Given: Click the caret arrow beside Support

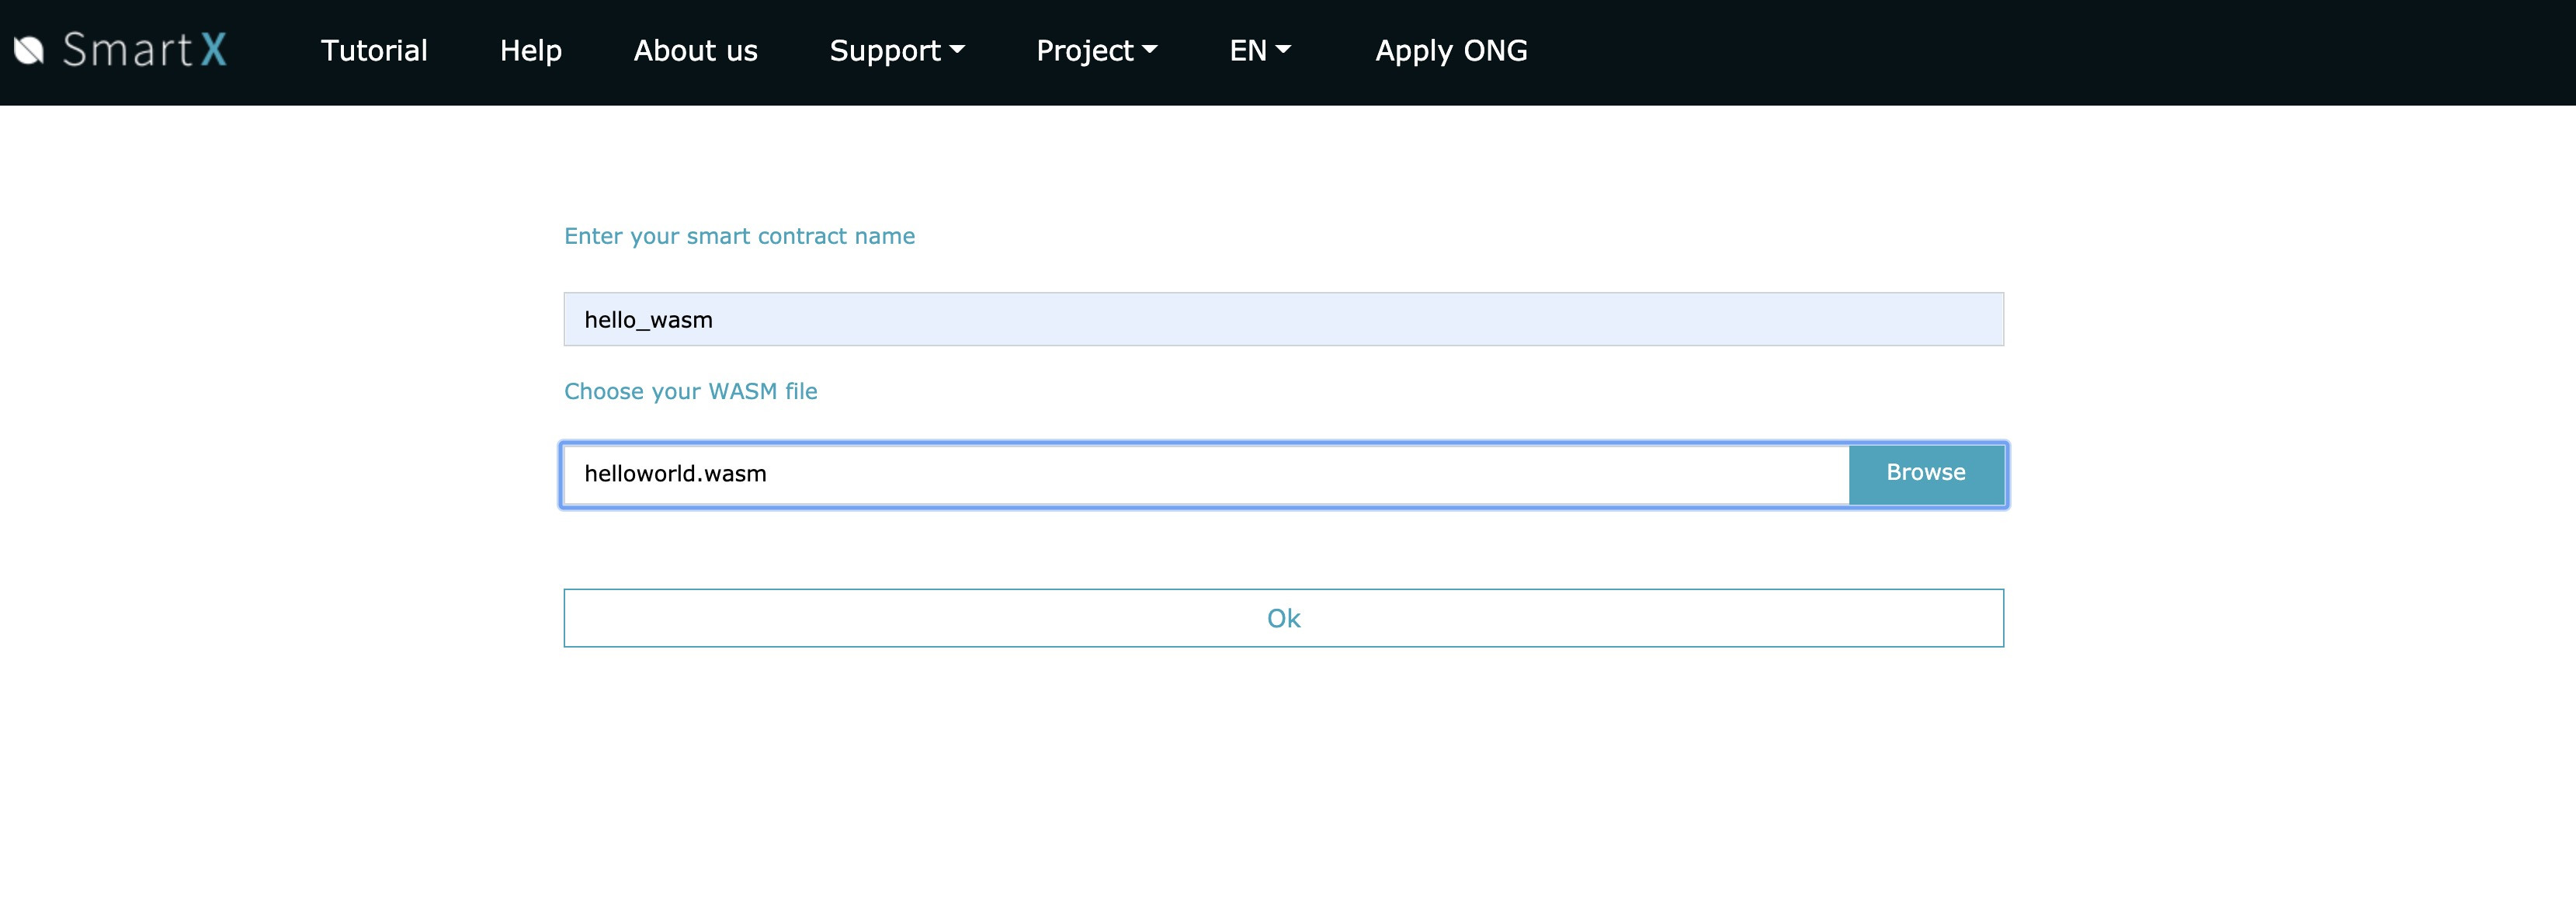Looking at the screenshot, I should [957, 49].
